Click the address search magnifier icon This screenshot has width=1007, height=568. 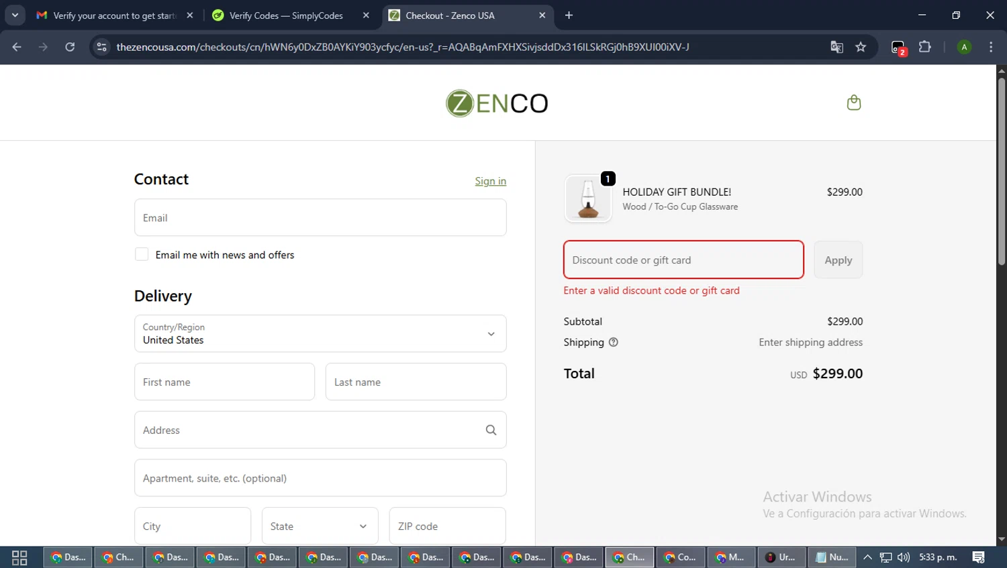coord(491,430)
